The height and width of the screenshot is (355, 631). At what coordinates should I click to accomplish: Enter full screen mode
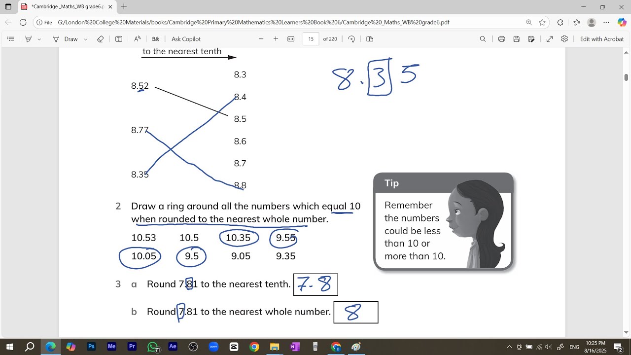(550, 39)
